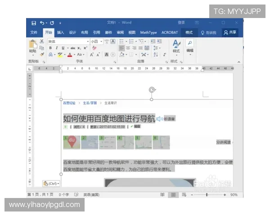Open line and paragraph spacing options
270x216 pixels.
(x=156, y=48)
